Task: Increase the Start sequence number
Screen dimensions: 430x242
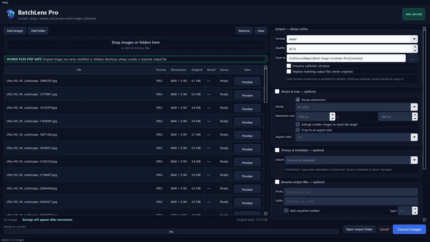Action: pos(415,209)
